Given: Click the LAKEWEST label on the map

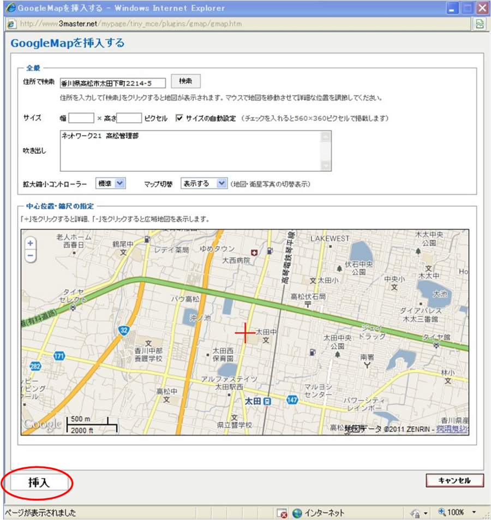Looking at the screenshot, I should [x=330, y=238].
